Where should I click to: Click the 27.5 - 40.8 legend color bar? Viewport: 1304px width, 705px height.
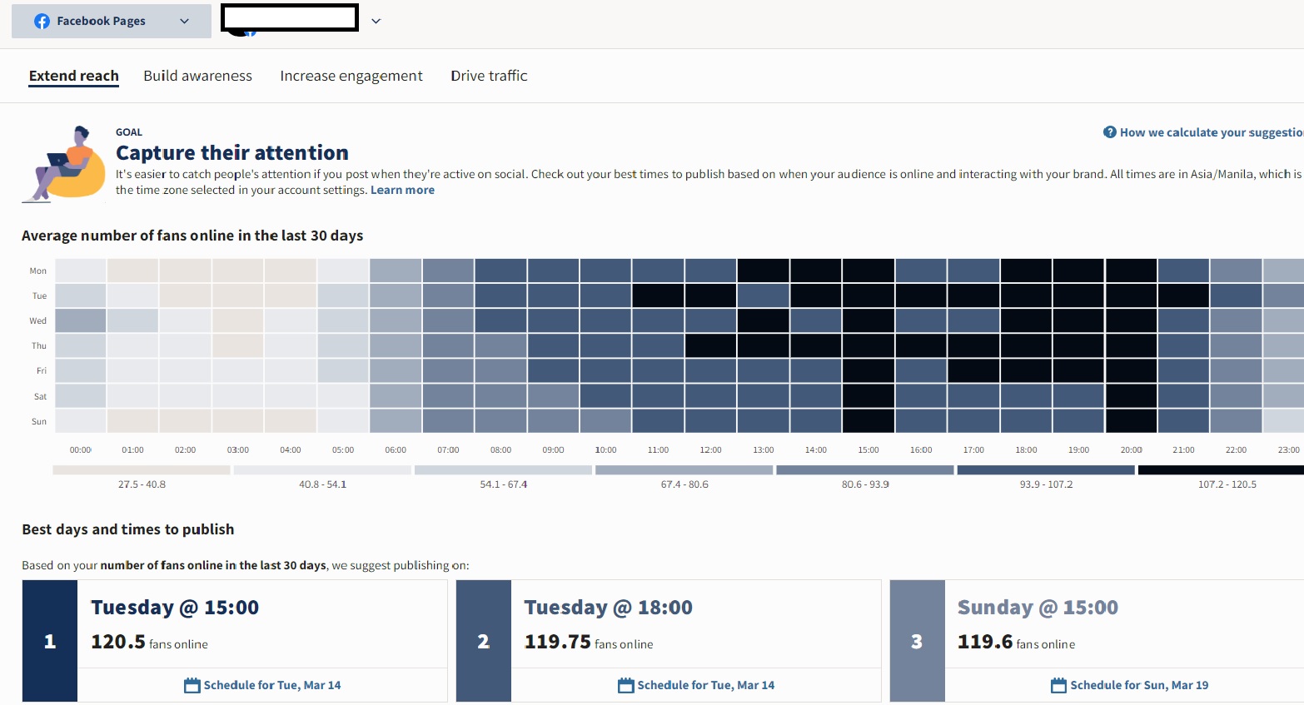142,470
